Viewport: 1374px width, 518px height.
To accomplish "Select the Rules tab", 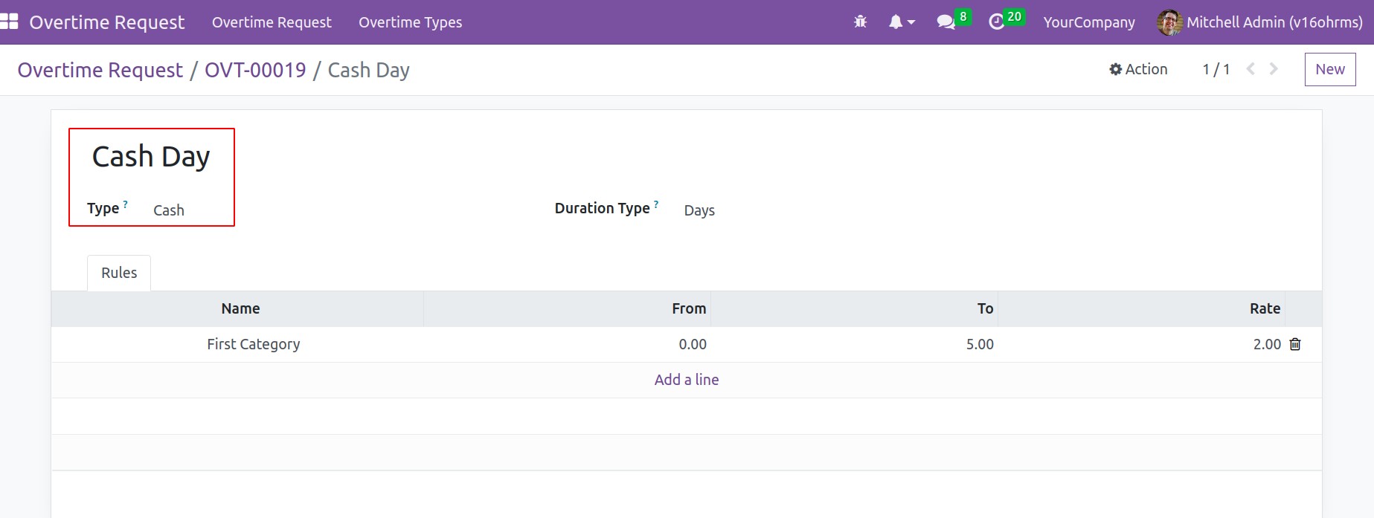I will click(119, 273).
